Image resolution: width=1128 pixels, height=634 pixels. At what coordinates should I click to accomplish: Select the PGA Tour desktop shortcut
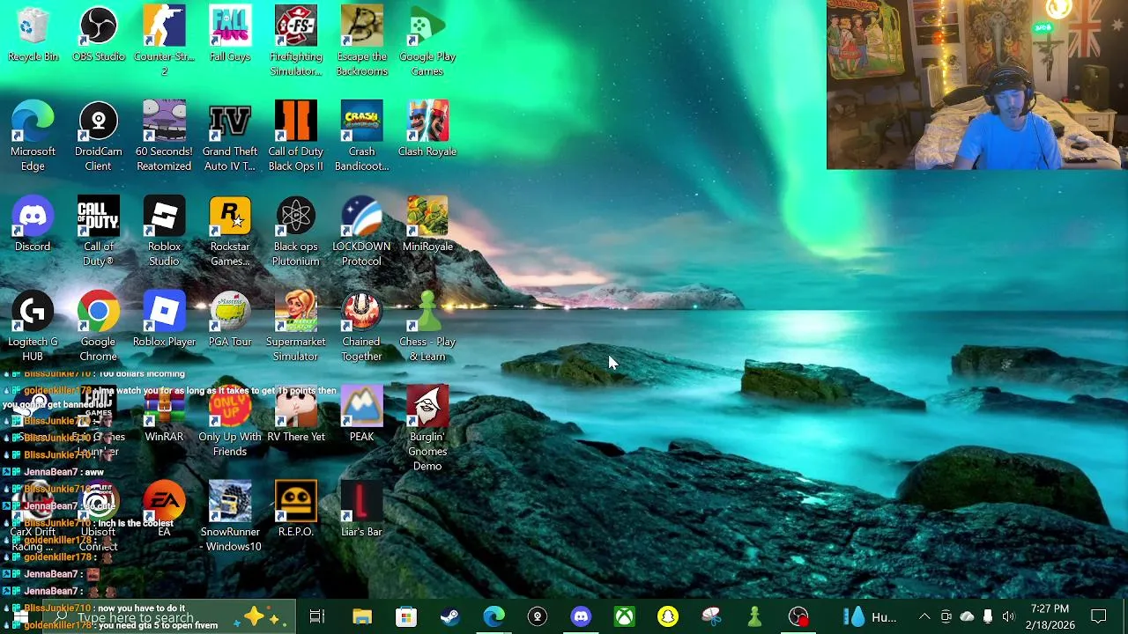[x=230, y=321]
